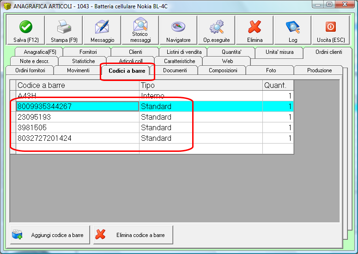
Task: Click the Uscita (ESC) power icon
Action: click(331, 27)
